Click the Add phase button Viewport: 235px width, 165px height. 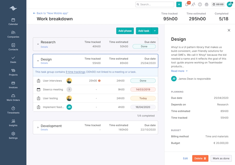(x=125, y=31)
